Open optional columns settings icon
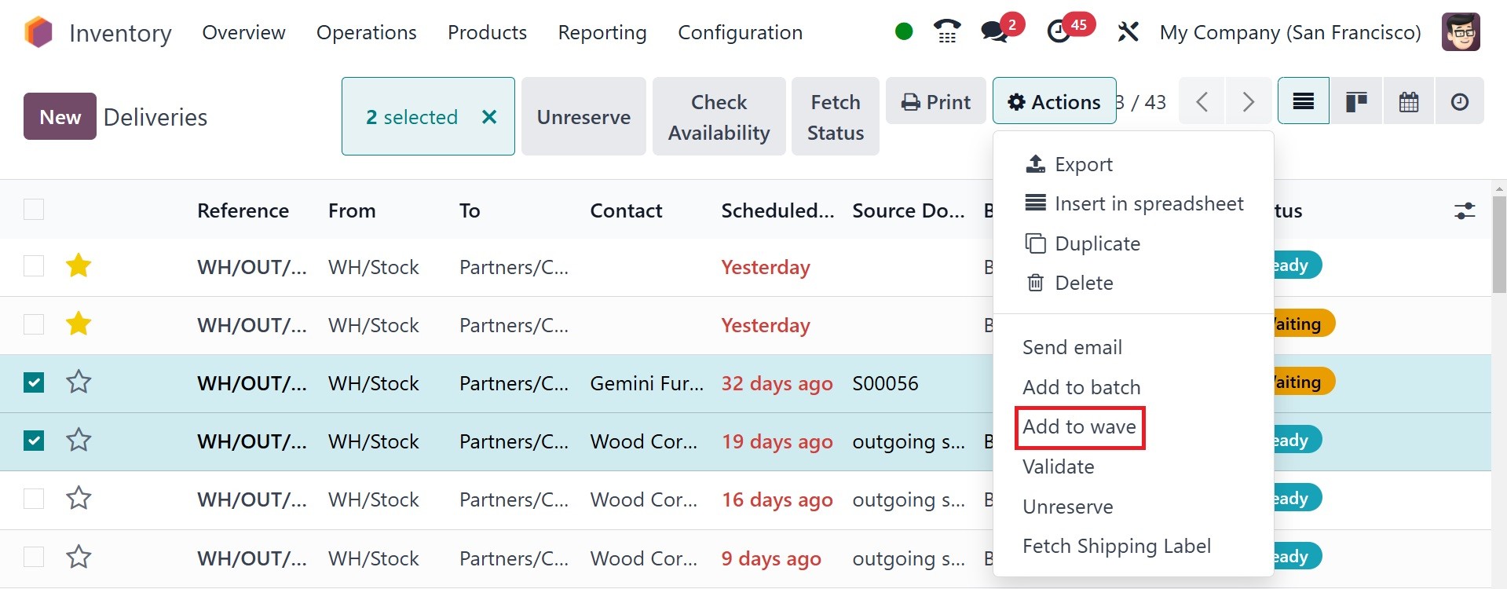 tap(1465, 210)
